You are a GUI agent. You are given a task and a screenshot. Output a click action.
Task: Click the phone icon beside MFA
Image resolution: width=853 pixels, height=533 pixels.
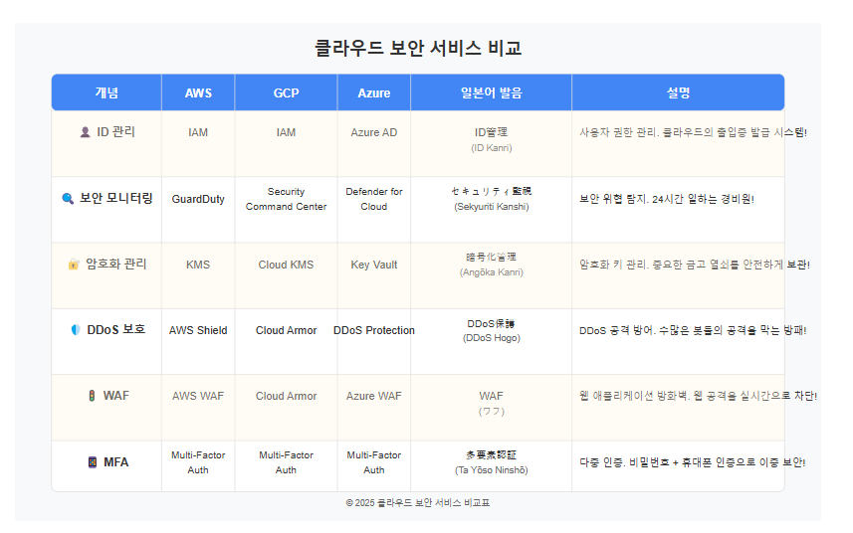click(93, 462)
